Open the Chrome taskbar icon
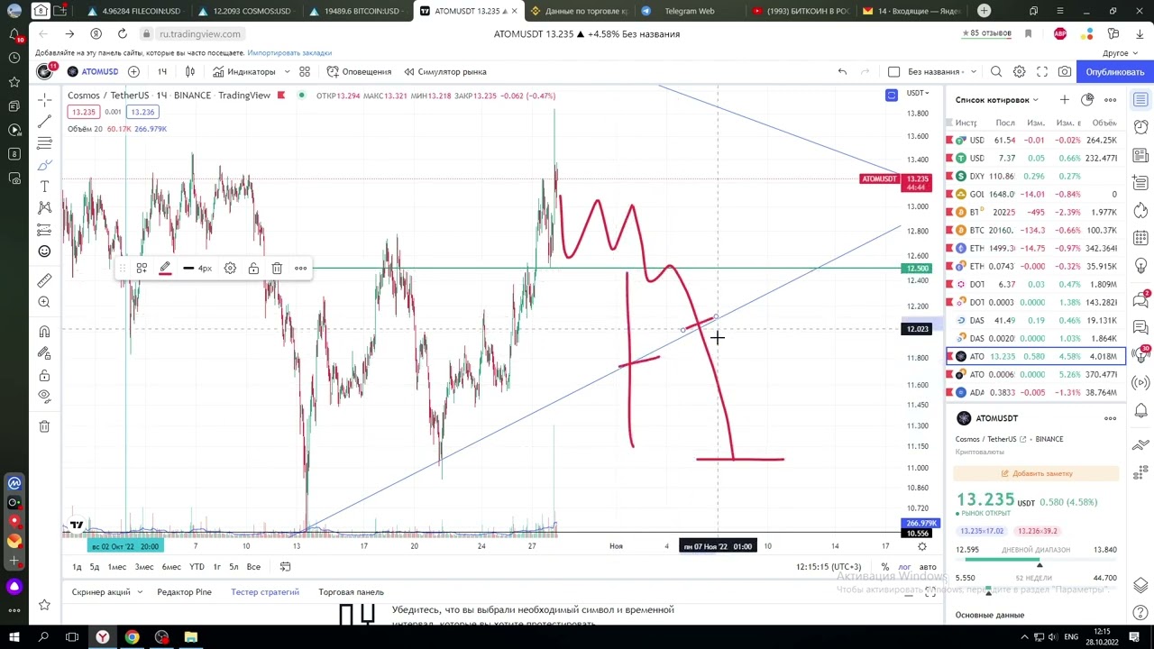Viewport: 1154px width, 649px height. [x=132, y=637]
